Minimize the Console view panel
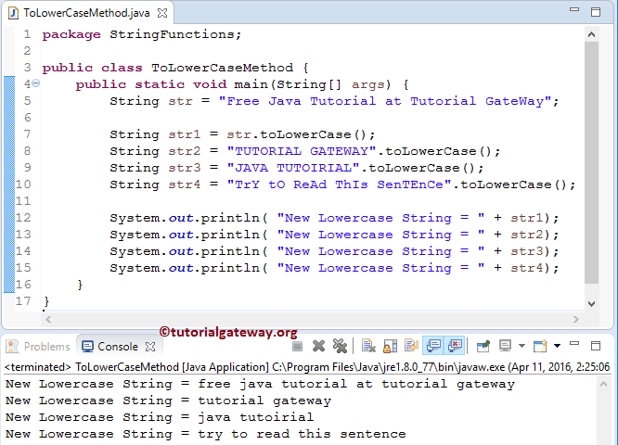This screenshot has height=445, width=618. 574,344
